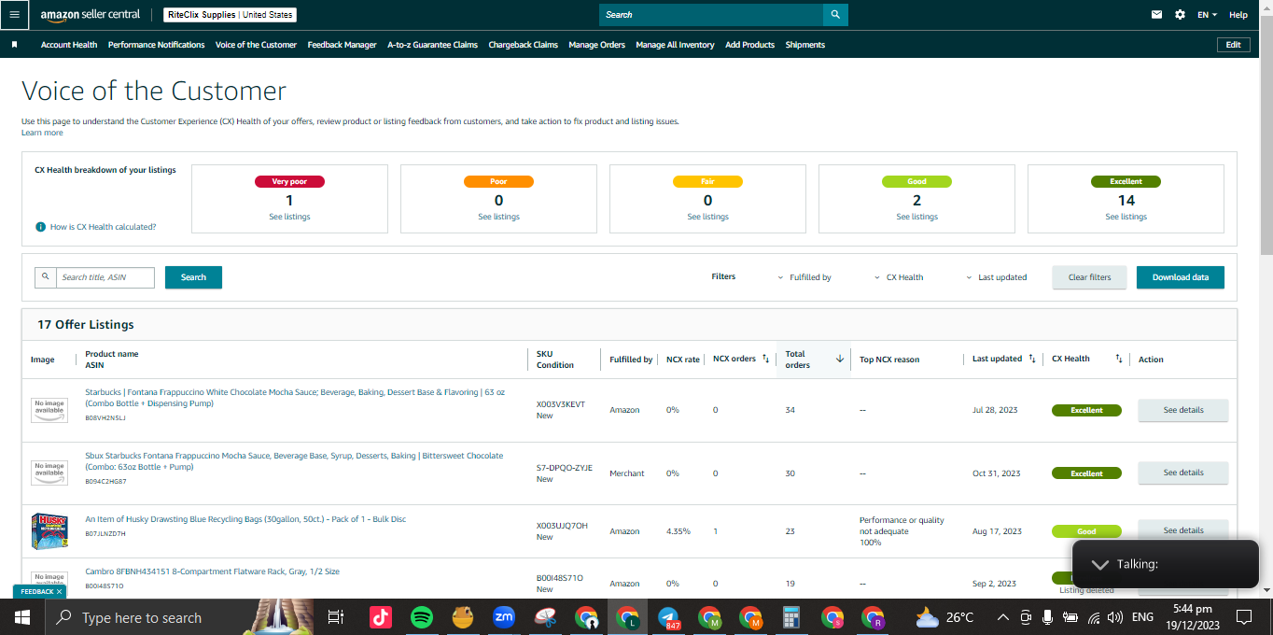This screenshot has width=1273, height=635.
Task: Click the volume speaker tray icon
Action: [x=1114, y=617]
